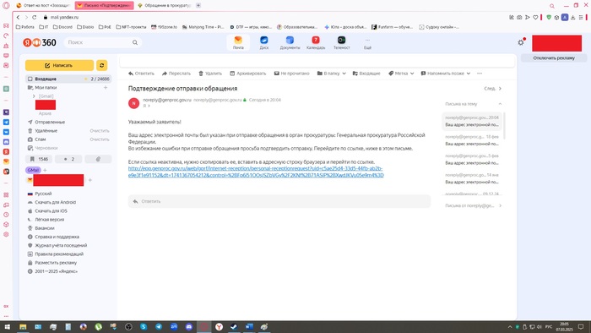Click Отключить рекламу button
591x333 pixels.
554,58
